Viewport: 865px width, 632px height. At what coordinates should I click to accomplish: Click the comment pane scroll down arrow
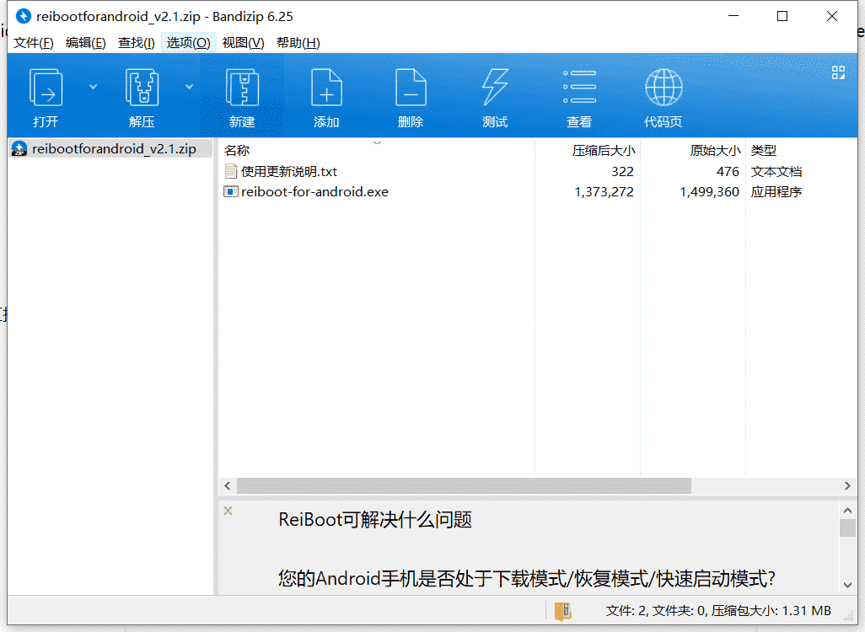[x=847, y=585]
